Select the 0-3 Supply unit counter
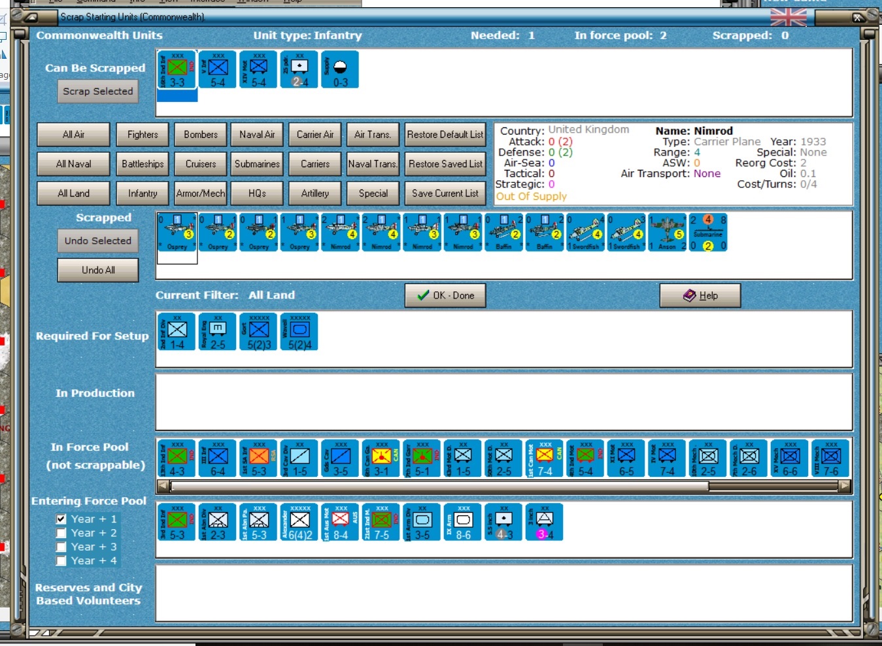Screen dimensions: 882x646 pyautogui.click(x=340, y=69)
